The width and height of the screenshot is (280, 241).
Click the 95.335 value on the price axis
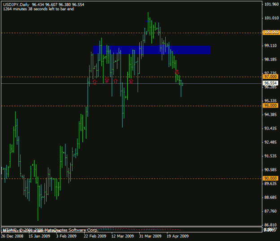(270, 101)
